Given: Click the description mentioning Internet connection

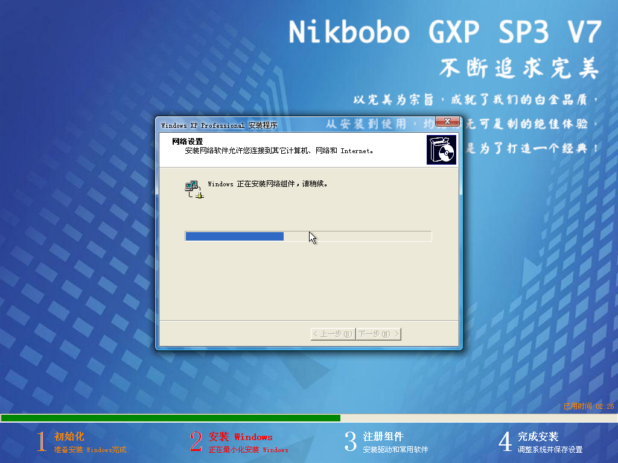Looking at the screenshot, I should 279,151.
